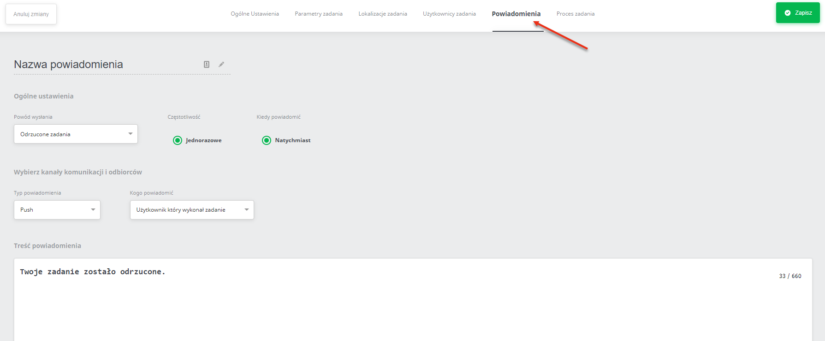
Task: Click the Anuluj zmiany button
Action: [x=31, y=14]
